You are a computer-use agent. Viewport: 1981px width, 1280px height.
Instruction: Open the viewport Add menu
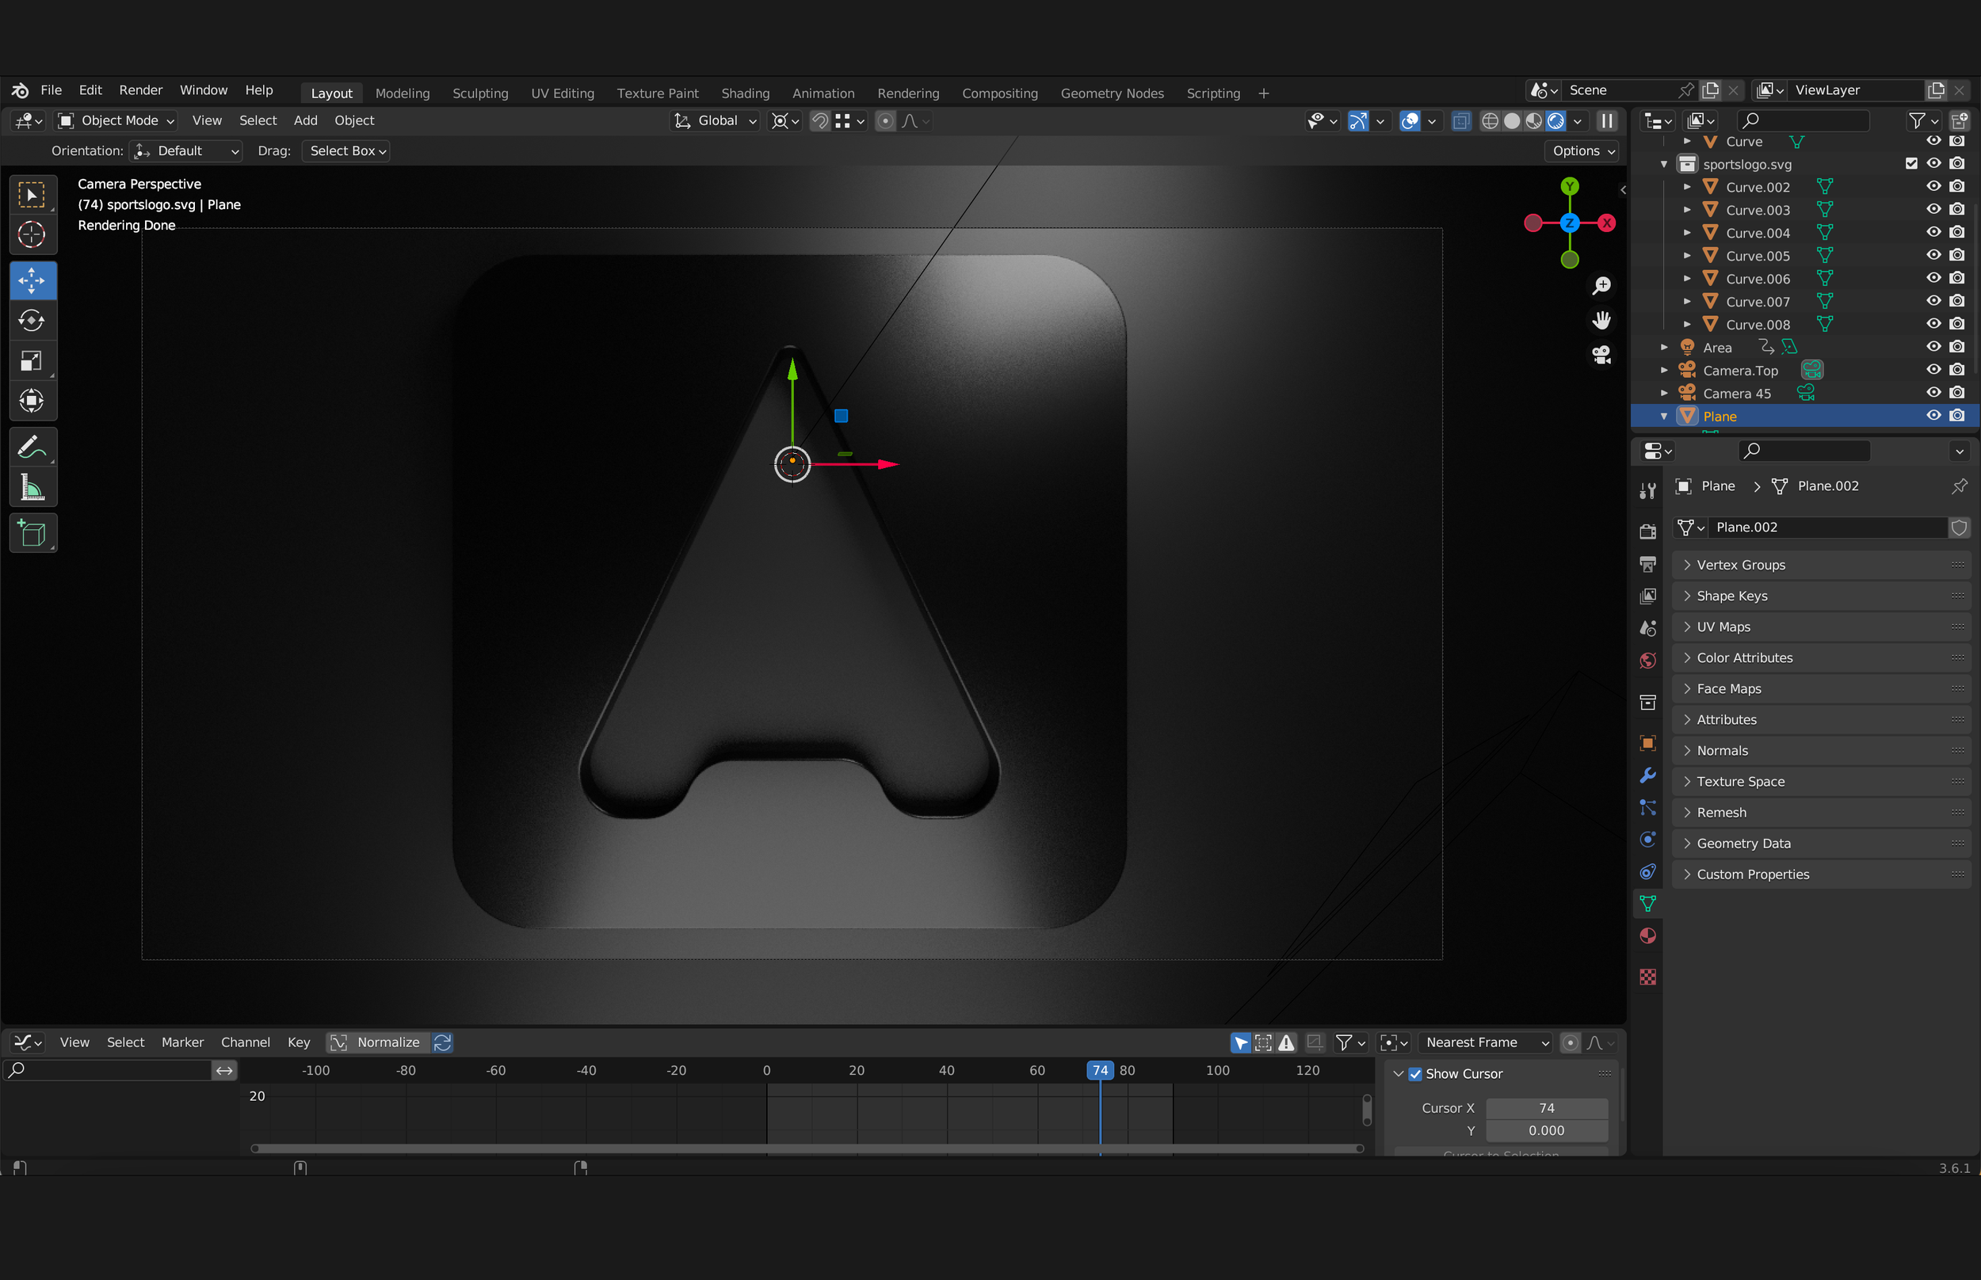coord(305,121)
